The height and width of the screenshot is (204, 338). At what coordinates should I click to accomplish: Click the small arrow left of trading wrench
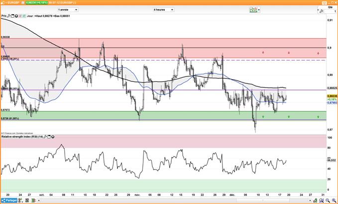pyautogui.click(x=318, y=10)
